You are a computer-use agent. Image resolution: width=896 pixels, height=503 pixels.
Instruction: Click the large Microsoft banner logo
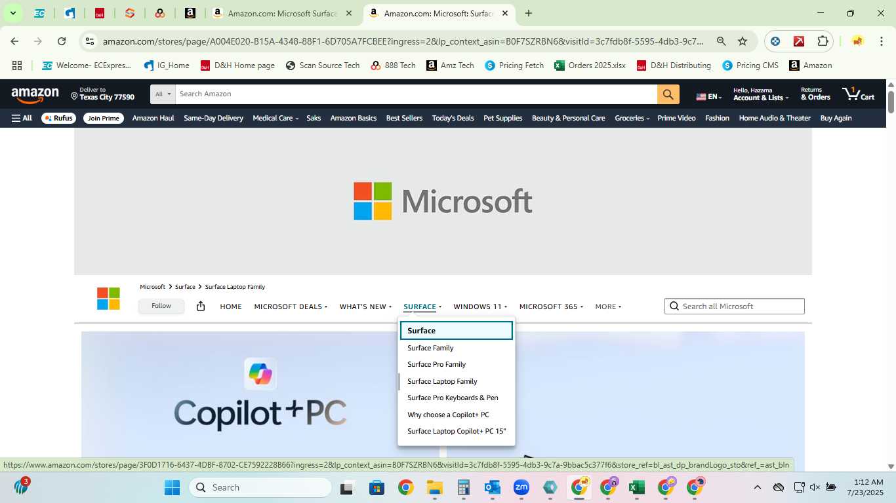coord(443,201)
